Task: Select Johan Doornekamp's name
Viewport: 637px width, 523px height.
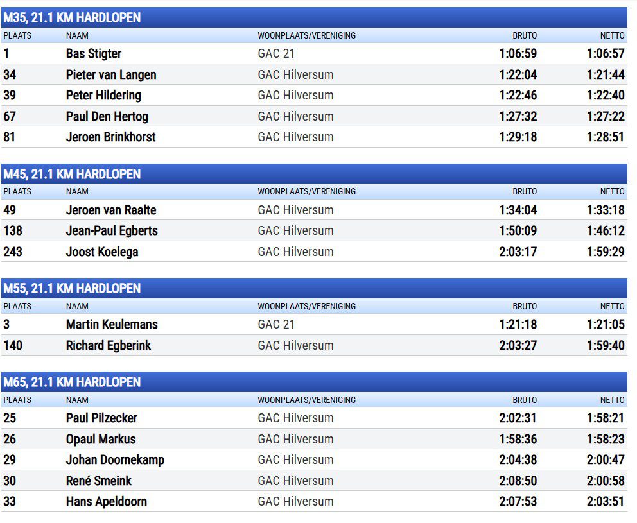Action: (x=115, y=459)
